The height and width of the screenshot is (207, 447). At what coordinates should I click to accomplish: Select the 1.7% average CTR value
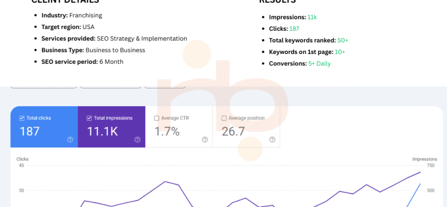click(167, 132)
